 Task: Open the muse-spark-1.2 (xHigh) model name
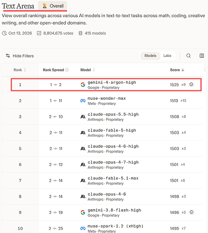(115, 226)
